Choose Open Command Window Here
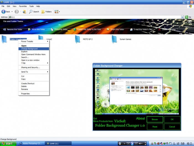 (34, 55)
